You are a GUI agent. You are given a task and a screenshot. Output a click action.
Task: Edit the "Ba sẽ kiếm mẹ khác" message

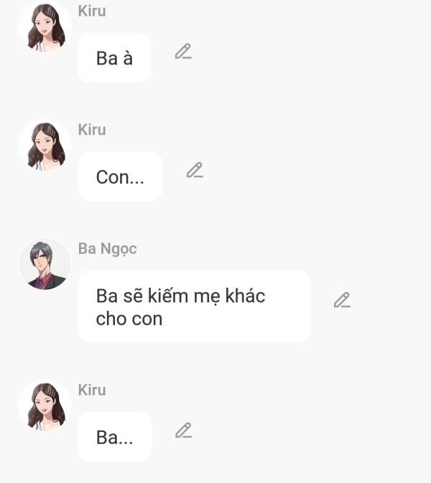(x=342, y=300)
